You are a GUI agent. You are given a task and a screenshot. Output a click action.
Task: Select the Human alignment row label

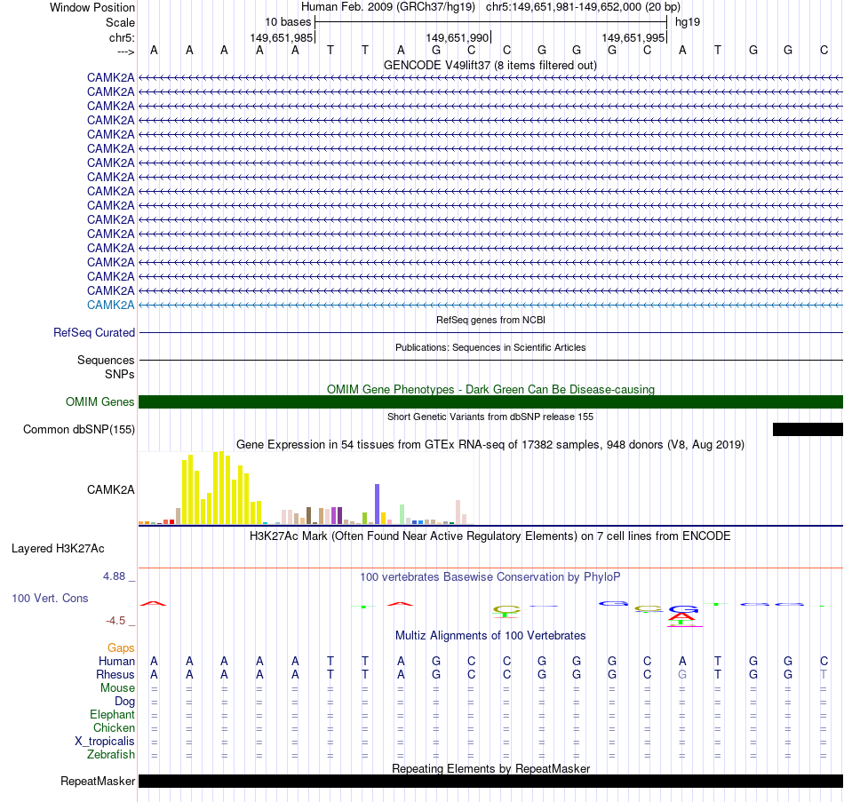coord(116,661)
